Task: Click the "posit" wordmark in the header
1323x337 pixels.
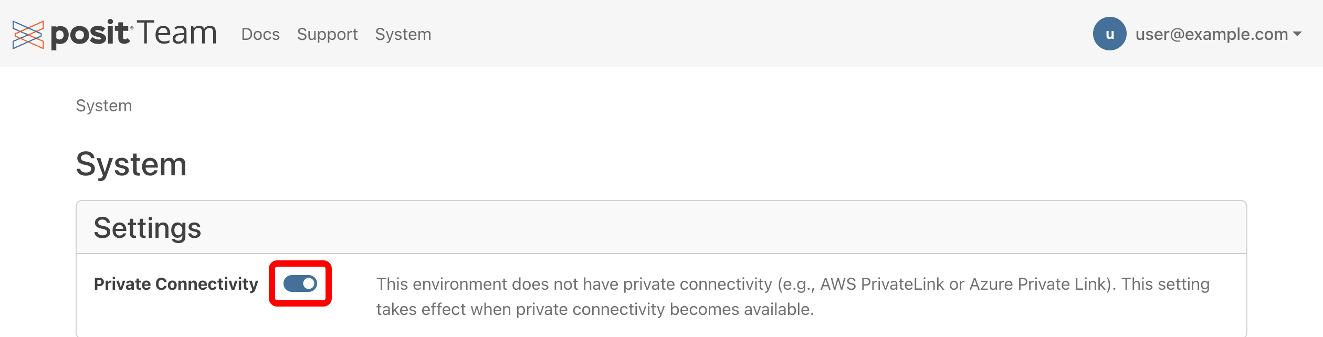Action: click(89, 34)
